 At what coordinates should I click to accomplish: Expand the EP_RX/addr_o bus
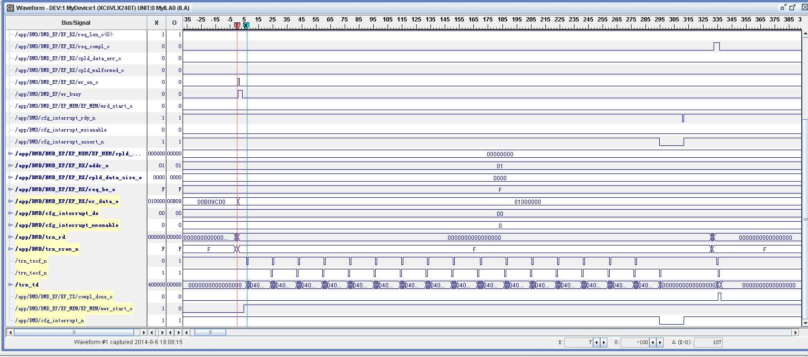pos(10,165)
